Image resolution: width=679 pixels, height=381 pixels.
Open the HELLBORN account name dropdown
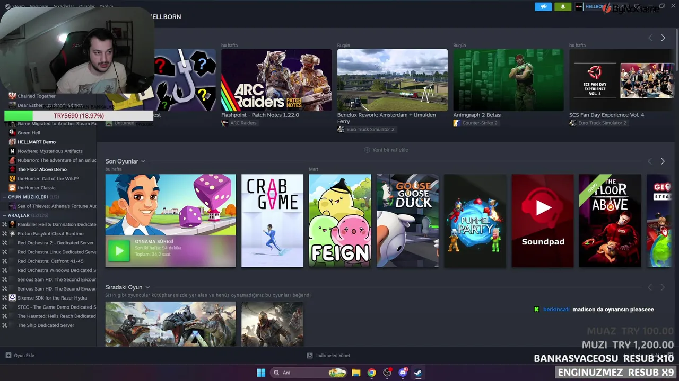[594, 6]
